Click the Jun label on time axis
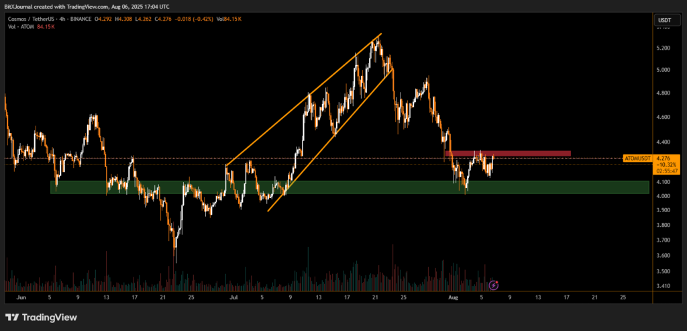Image resolution: width=687 pixels, height=331 pixels. [x=20, y=295]
